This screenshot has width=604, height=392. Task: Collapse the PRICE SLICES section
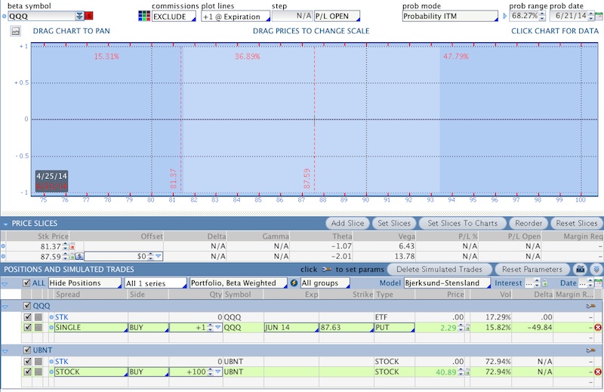5,224
